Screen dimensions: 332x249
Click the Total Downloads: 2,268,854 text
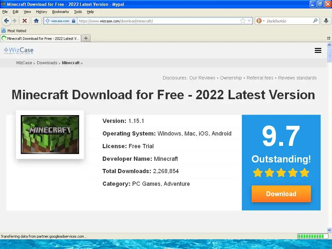click(141, 171)
